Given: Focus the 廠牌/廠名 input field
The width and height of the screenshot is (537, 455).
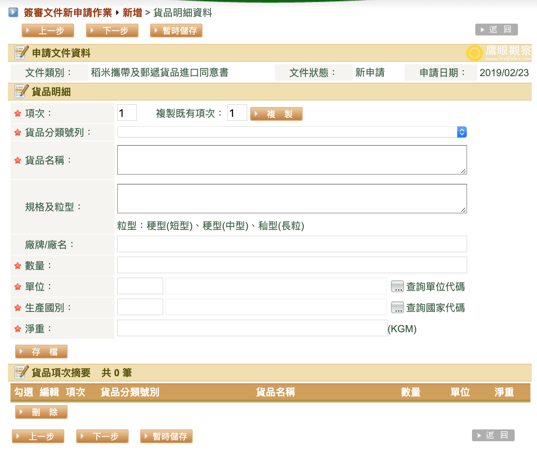Looking at the screenshot, I should point(292,244).
